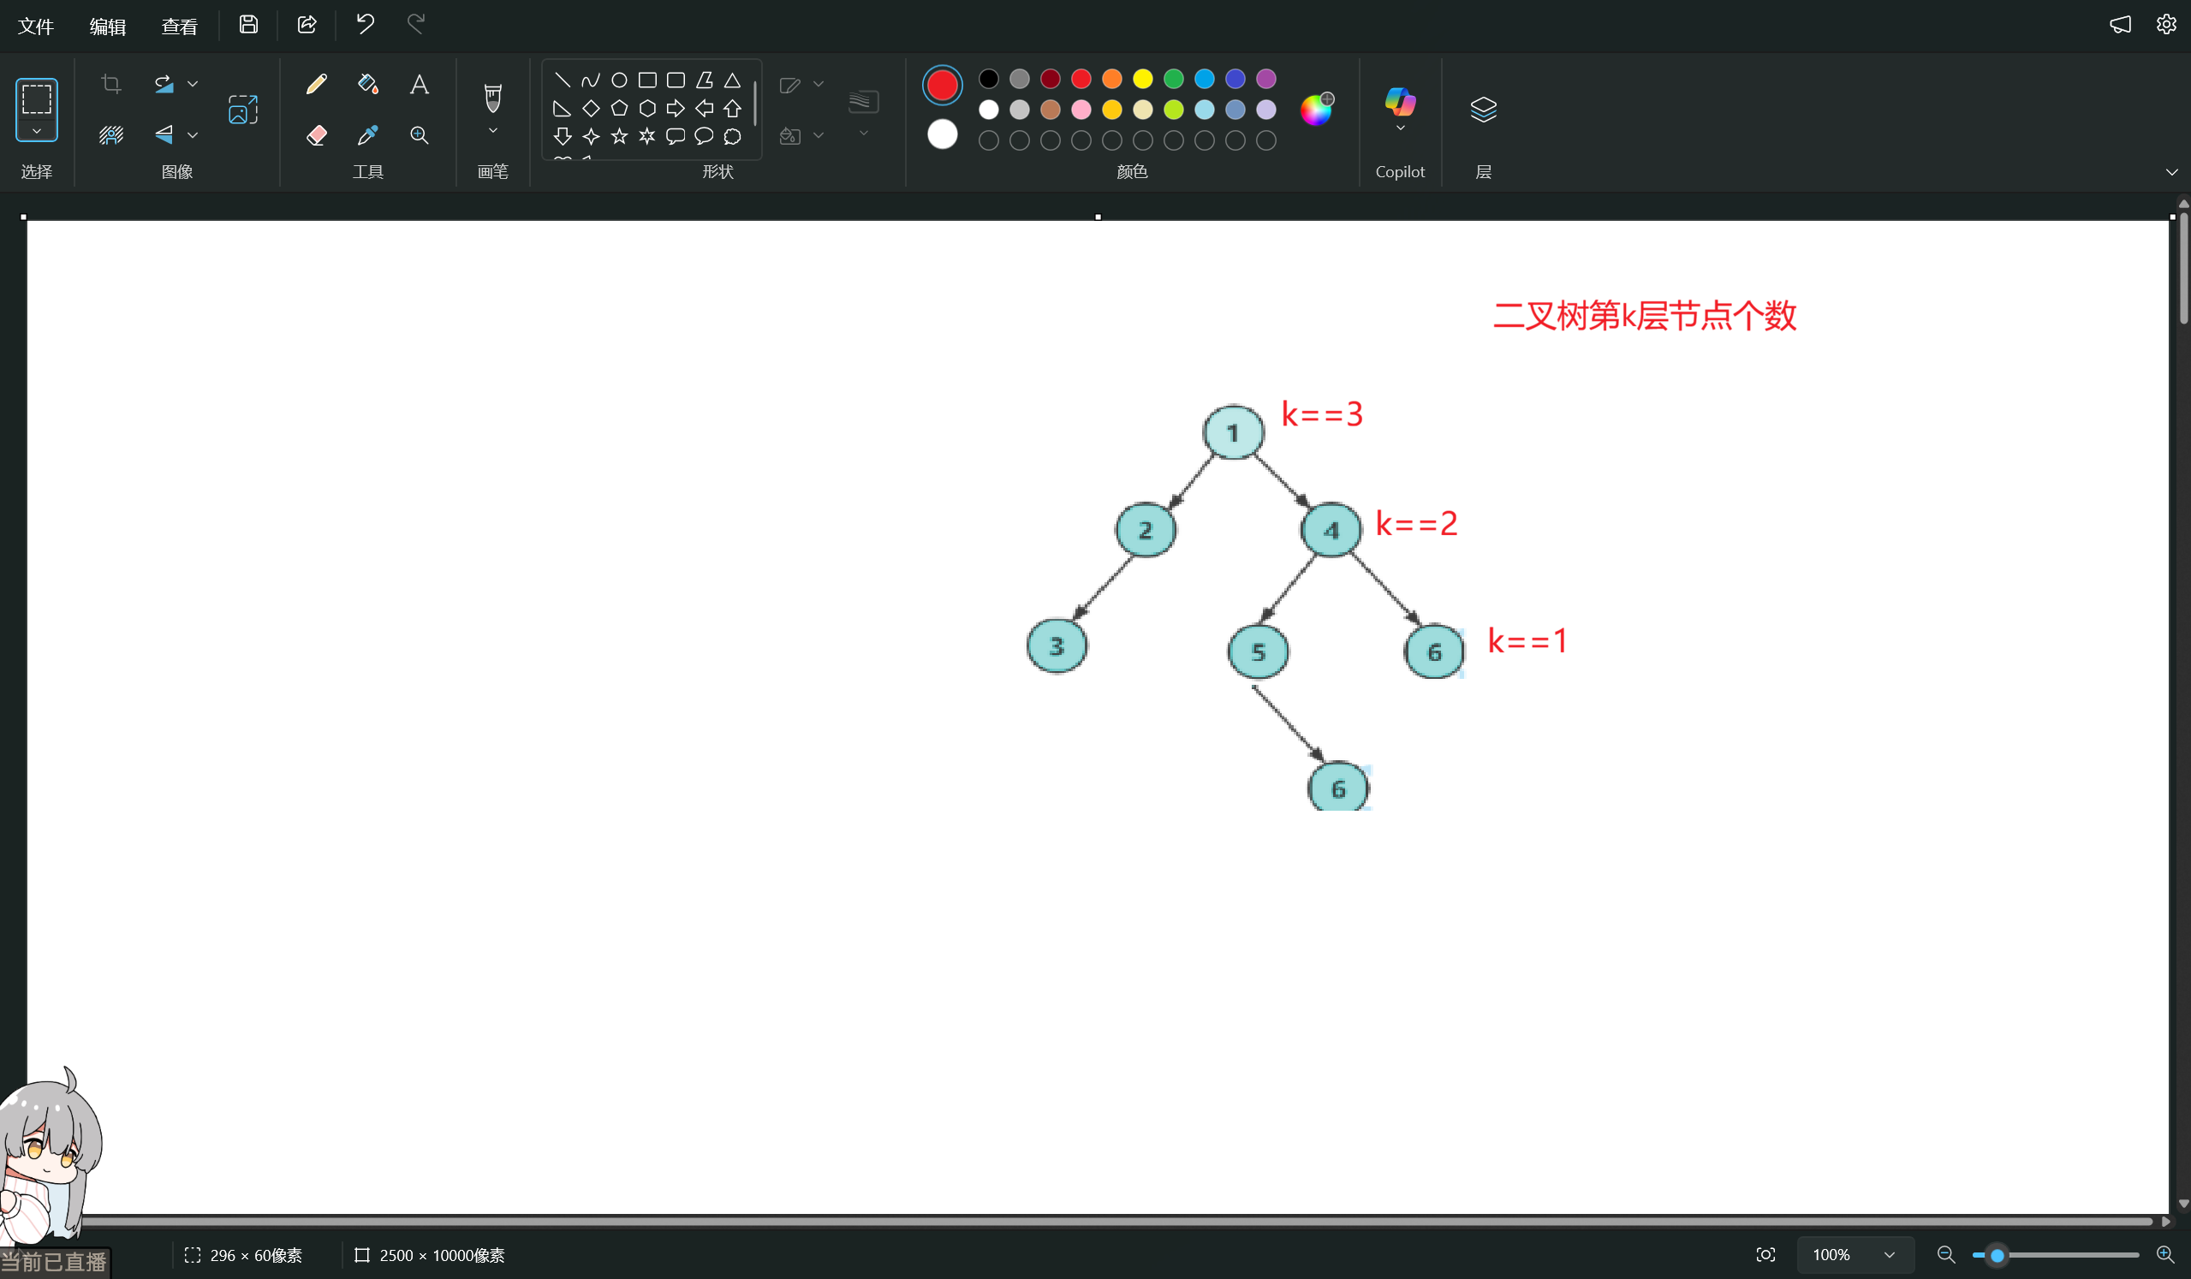Toggle the rectangular selection tool

click(x=37, y=99)
